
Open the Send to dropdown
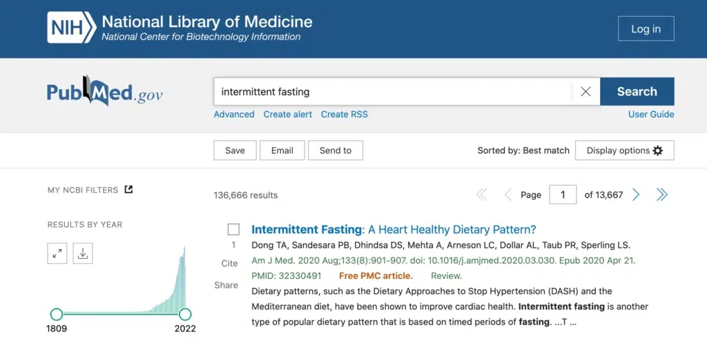coord(336,151)
